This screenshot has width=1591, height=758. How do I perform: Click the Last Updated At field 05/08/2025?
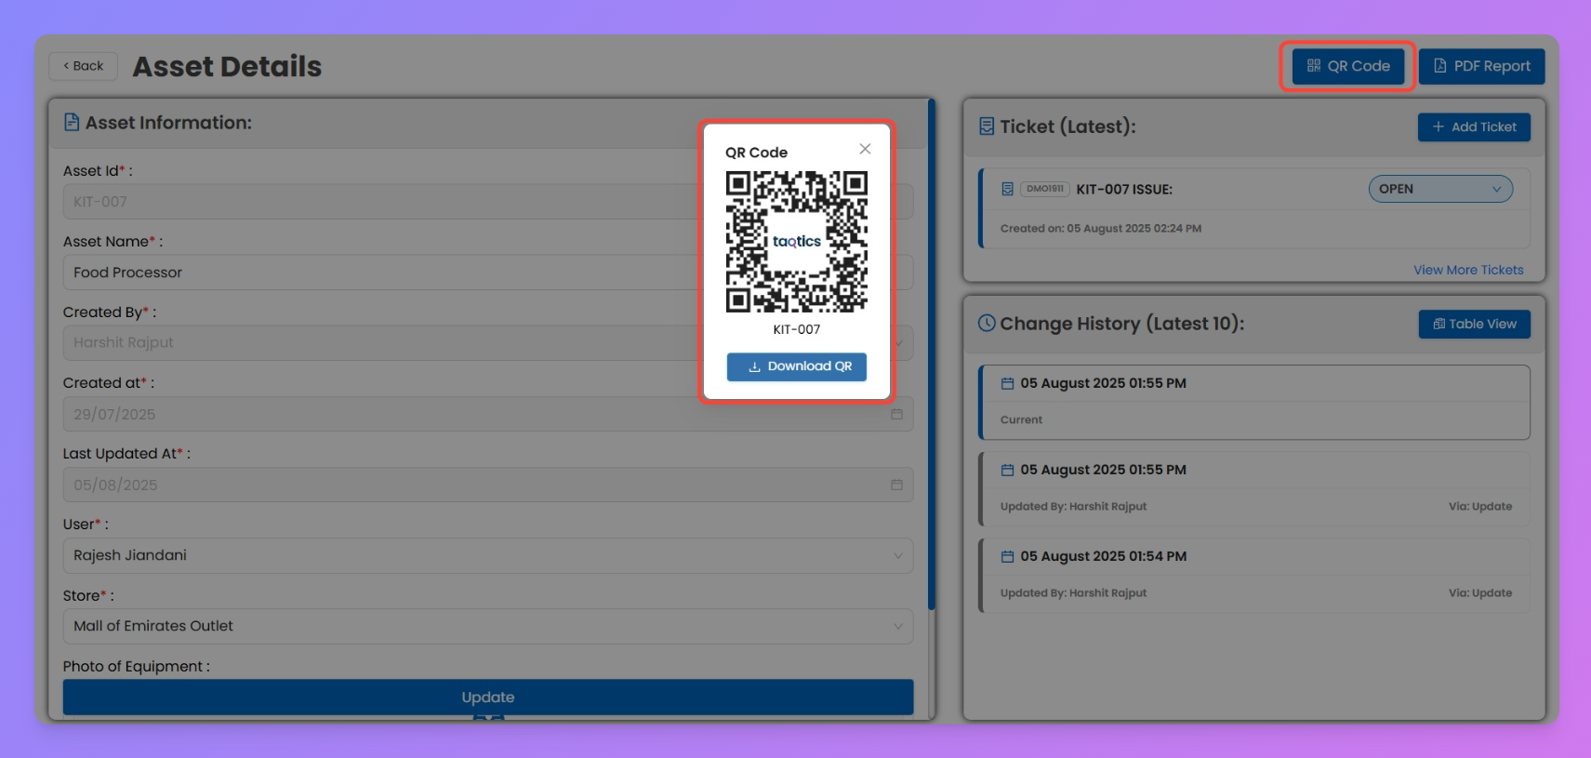488,485
